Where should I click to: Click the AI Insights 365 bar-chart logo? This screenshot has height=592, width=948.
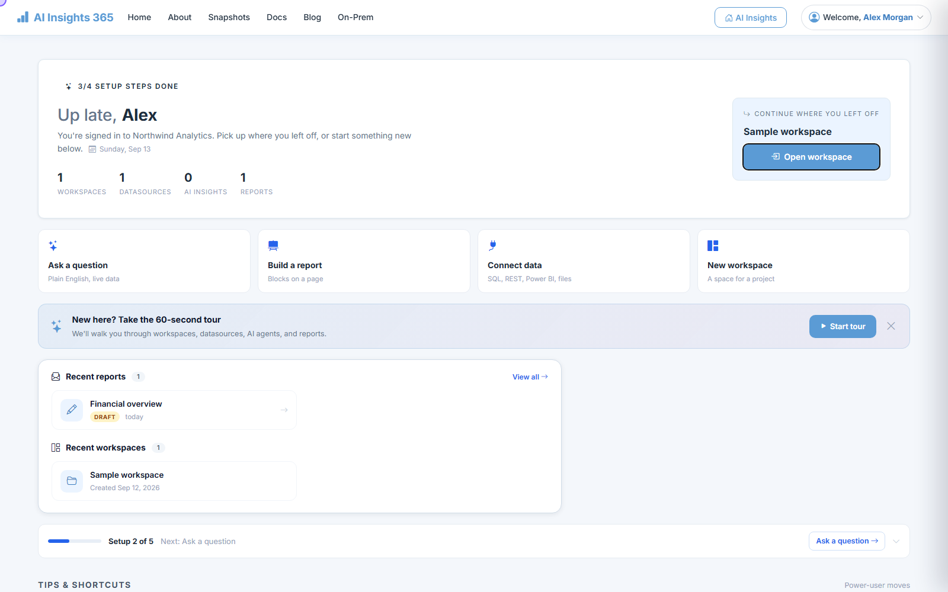(23, 17)
